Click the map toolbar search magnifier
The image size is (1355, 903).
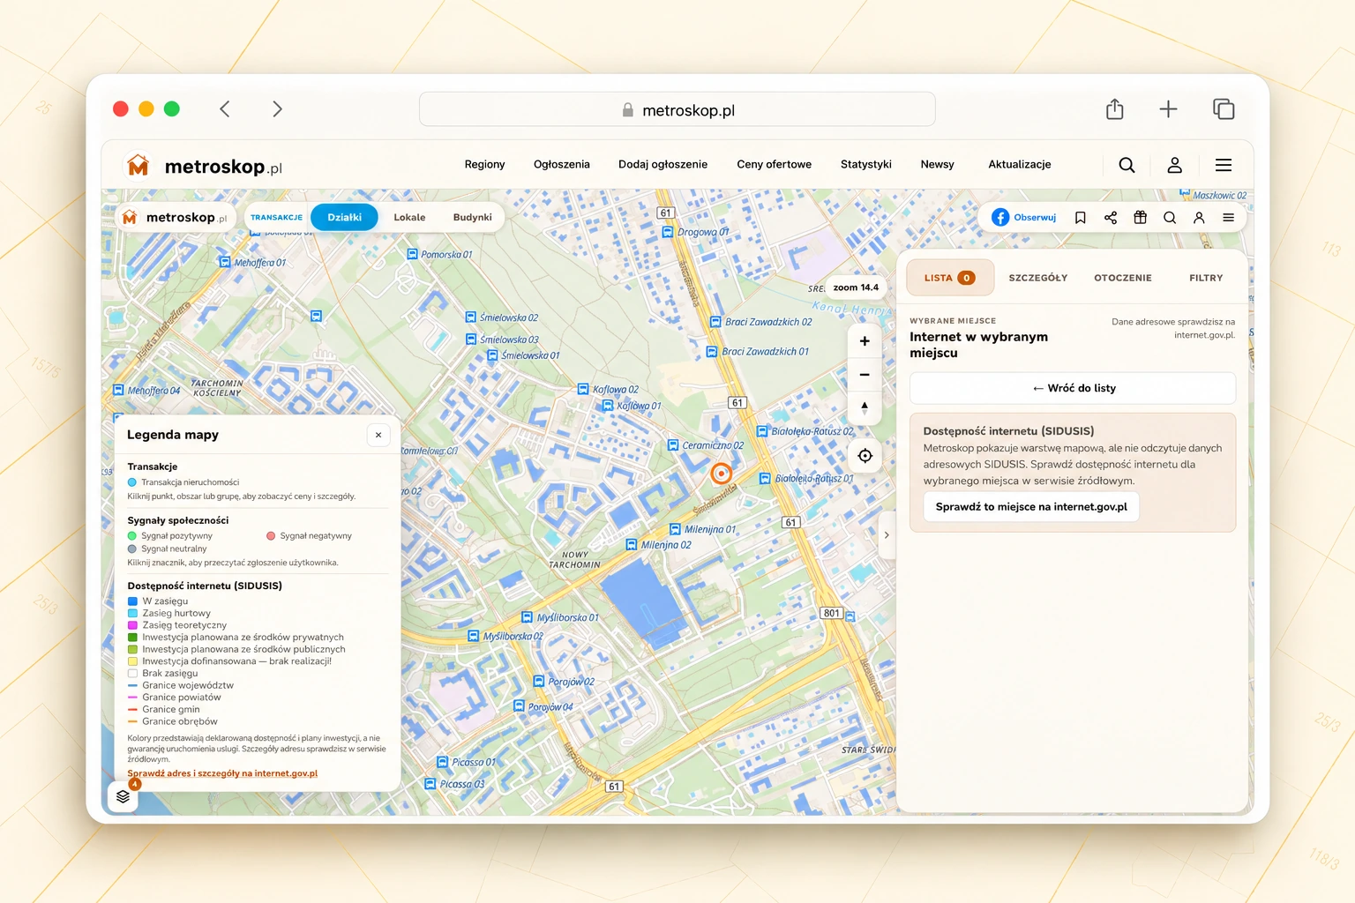click(x=1170, y=218)
